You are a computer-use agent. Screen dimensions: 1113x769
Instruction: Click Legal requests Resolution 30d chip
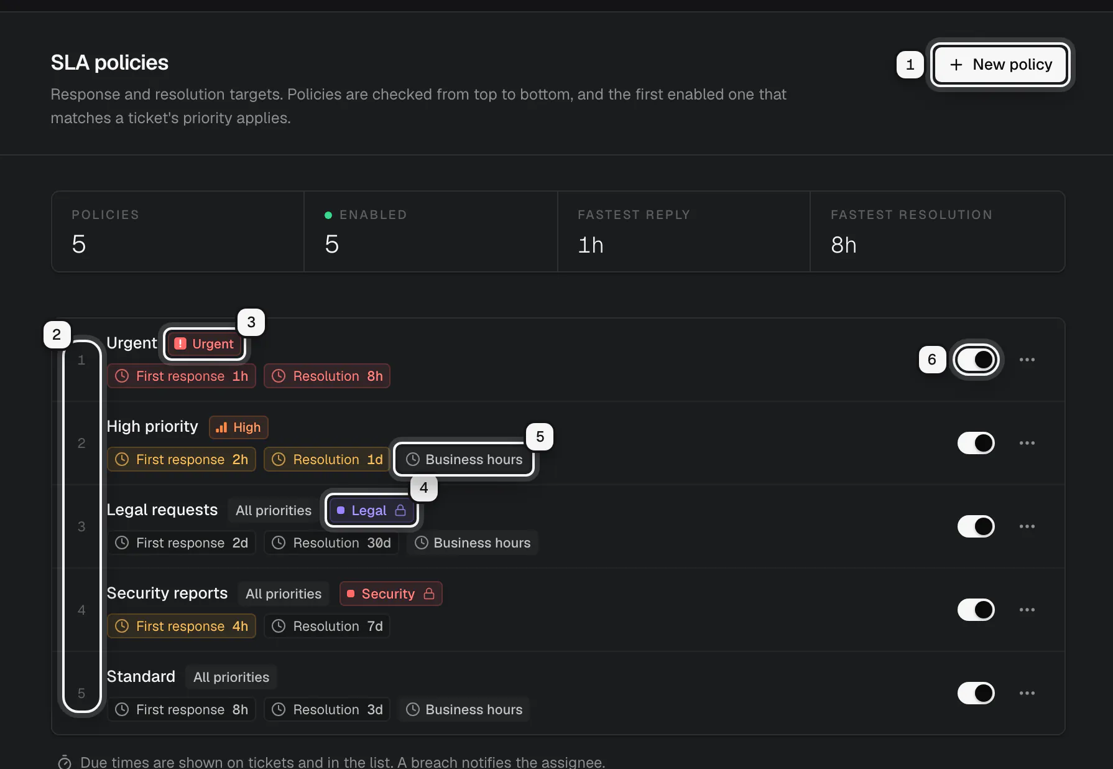coord(331,543)
